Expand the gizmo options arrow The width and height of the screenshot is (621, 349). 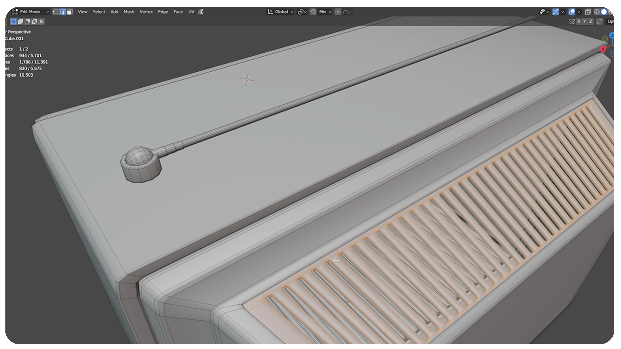pyautogui.click(x=562, y=12)
